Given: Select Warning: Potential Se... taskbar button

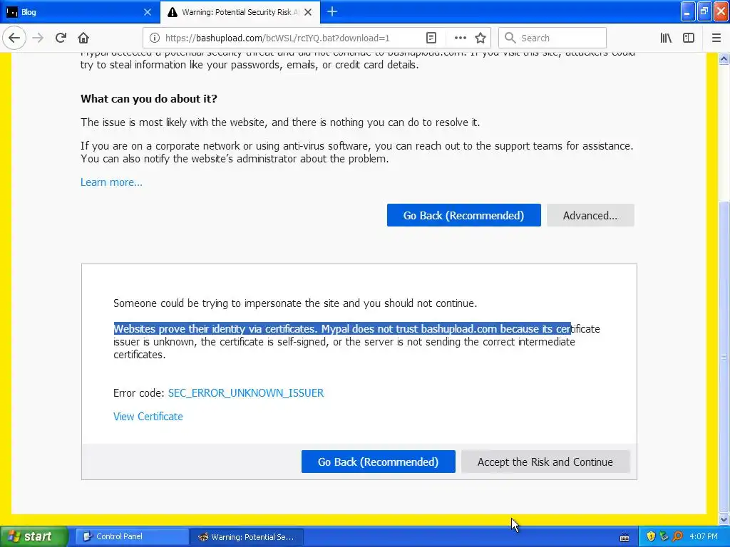Looking at the screenshot, I should [247, 537].
